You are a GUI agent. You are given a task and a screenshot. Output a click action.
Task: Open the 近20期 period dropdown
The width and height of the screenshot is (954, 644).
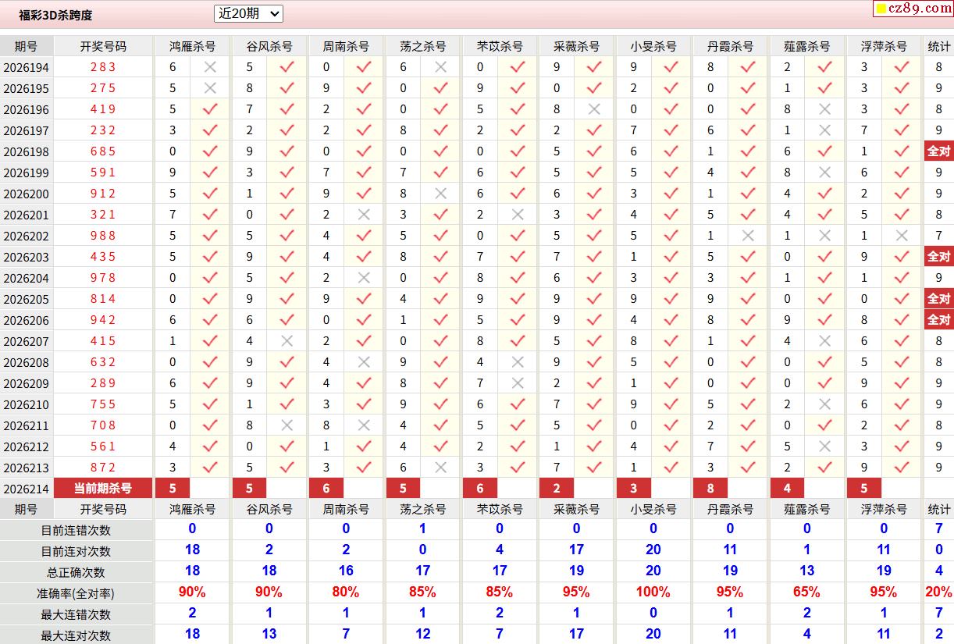[248, 13]
